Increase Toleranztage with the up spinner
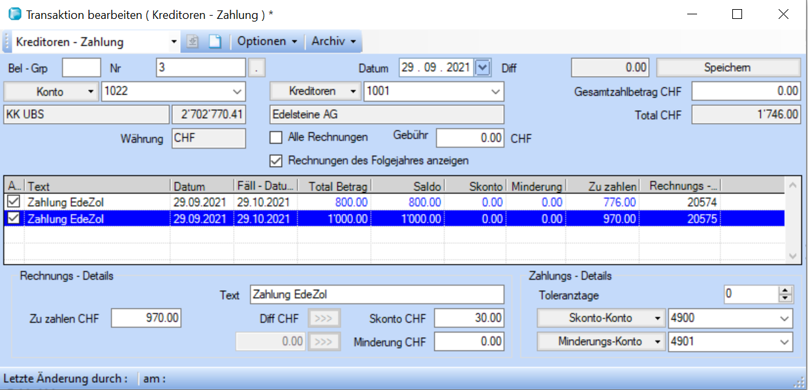Viewport: 808px width, 390px height. click(785, 291)
